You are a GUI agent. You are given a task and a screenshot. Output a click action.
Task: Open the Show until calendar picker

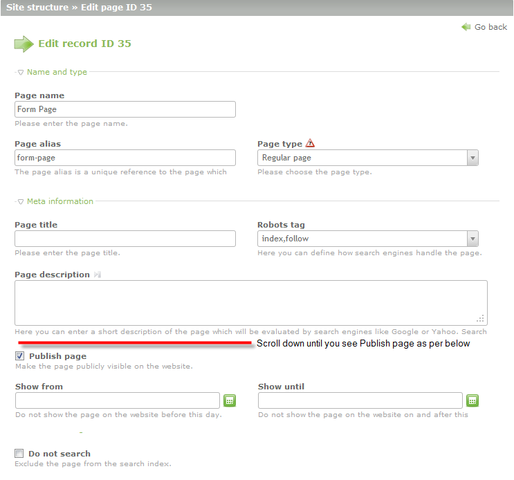472,400
